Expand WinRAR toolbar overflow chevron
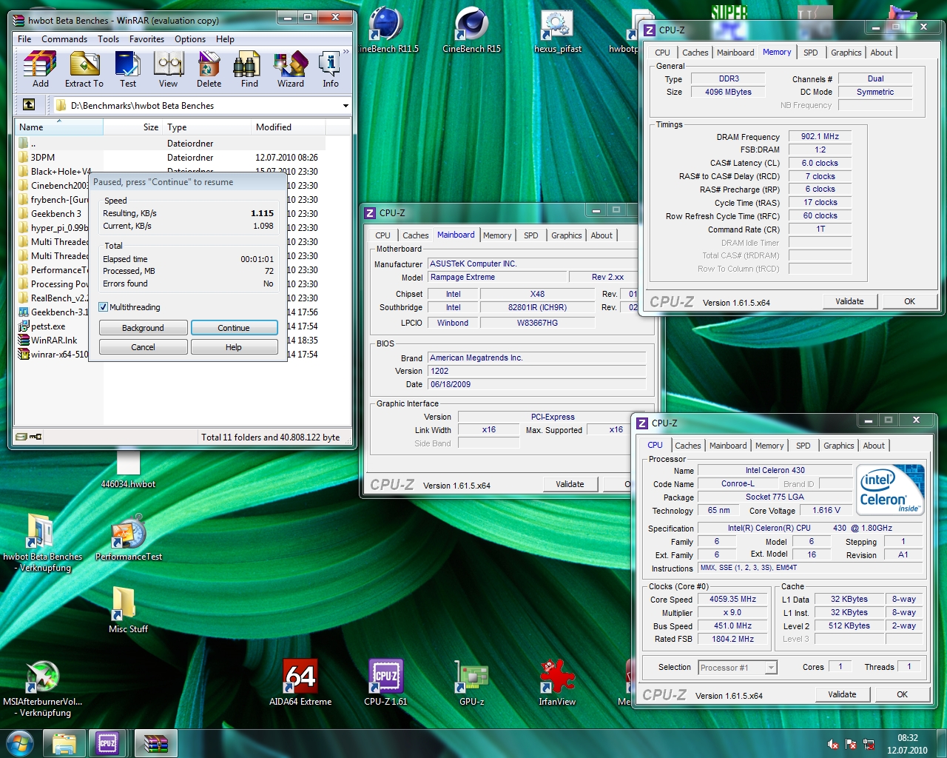947x758 pixels. (x=346, y=51)
